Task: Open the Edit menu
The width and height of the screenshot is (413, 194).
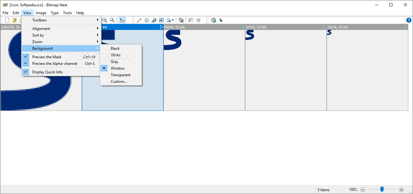Action: click(16, 13)
